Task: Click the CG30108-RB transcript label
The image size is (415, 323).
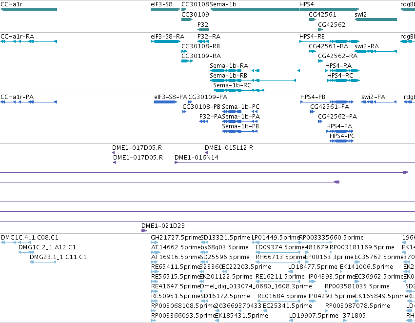Action: coord(200,46)
